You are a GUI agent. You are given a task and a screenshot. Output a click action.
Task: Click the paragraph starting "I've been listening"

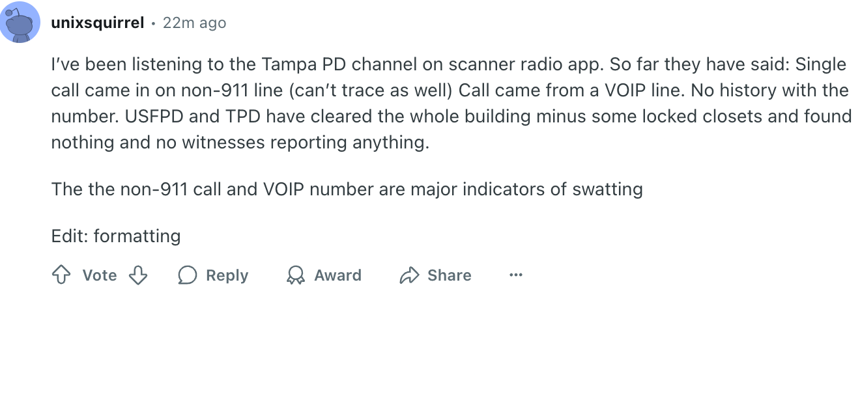[451, 103]
